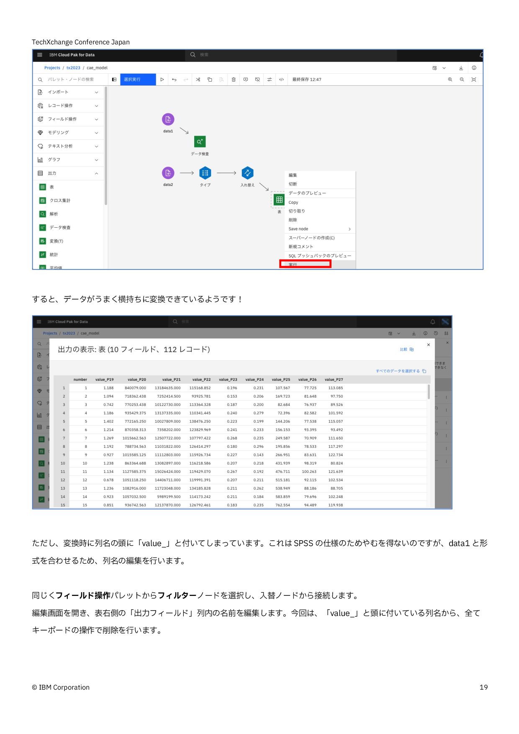
Task: Click すべてのデータを選択する link in output dialog
Action: click(x=401, y=371)
